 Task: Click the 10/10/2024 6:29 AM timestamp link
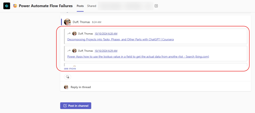[106, 51]
